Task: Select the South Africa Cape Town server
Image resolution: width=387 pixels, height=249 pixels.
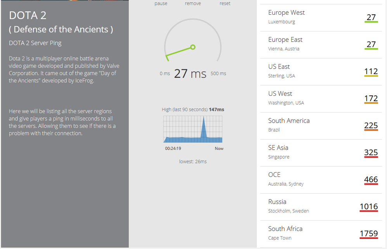Action: [285, 233]
